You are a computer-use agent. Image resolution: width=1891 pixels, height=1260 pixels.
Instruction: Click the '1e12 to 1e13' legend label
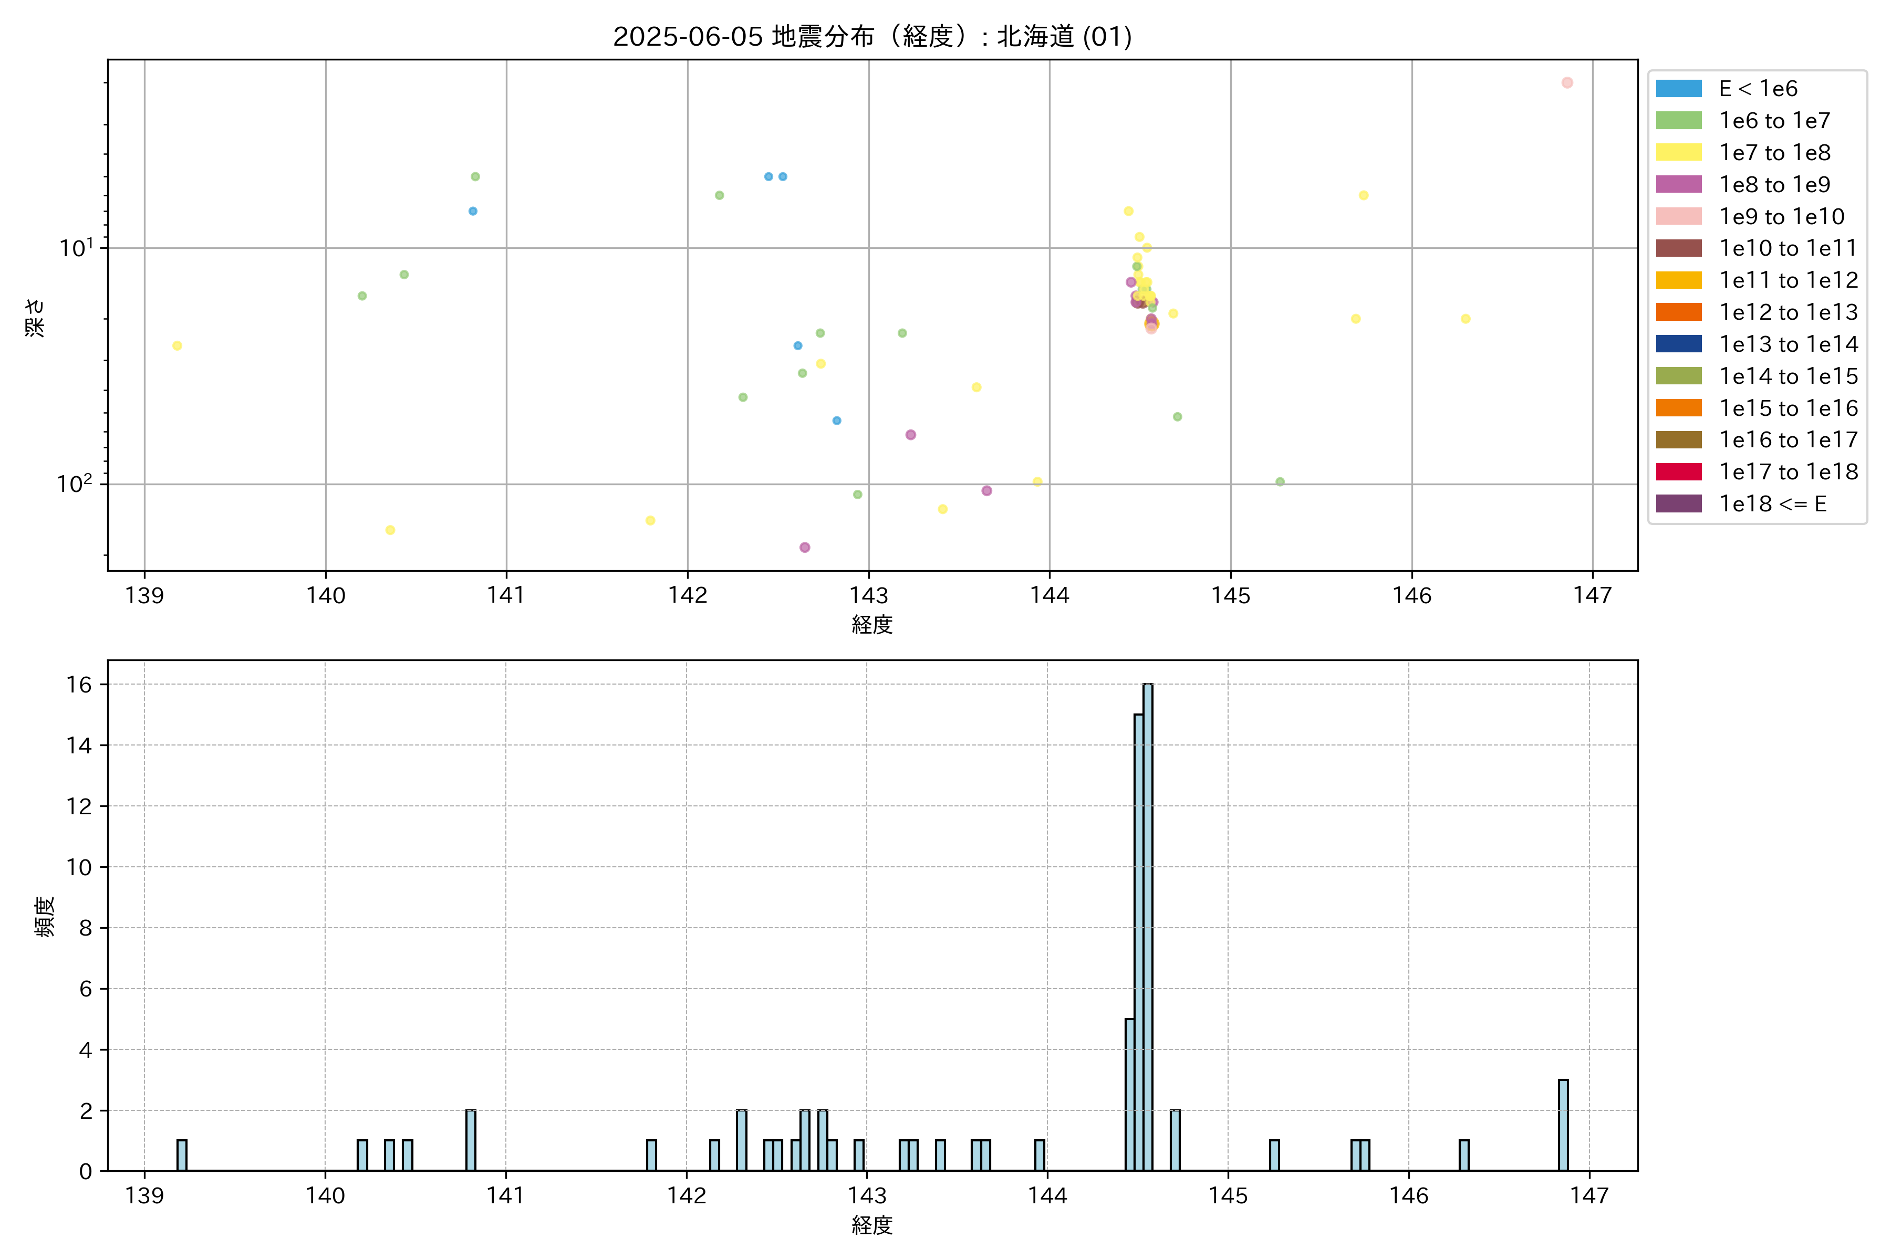click(1788, 312)
